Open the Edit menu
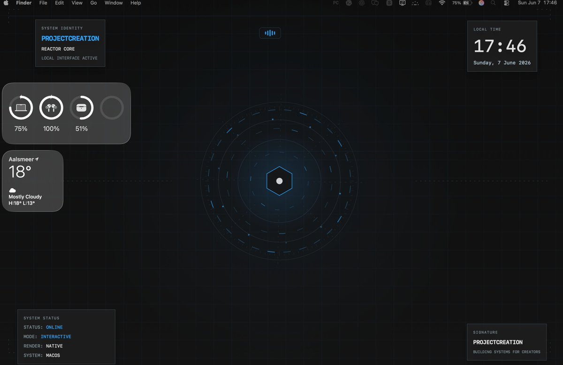The image size is (563, 365). click(59, 3)
